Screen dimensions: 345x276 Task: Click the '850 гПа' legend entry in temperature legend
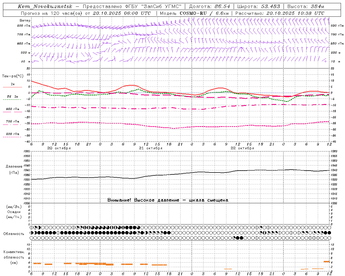(x=13, y=109)
